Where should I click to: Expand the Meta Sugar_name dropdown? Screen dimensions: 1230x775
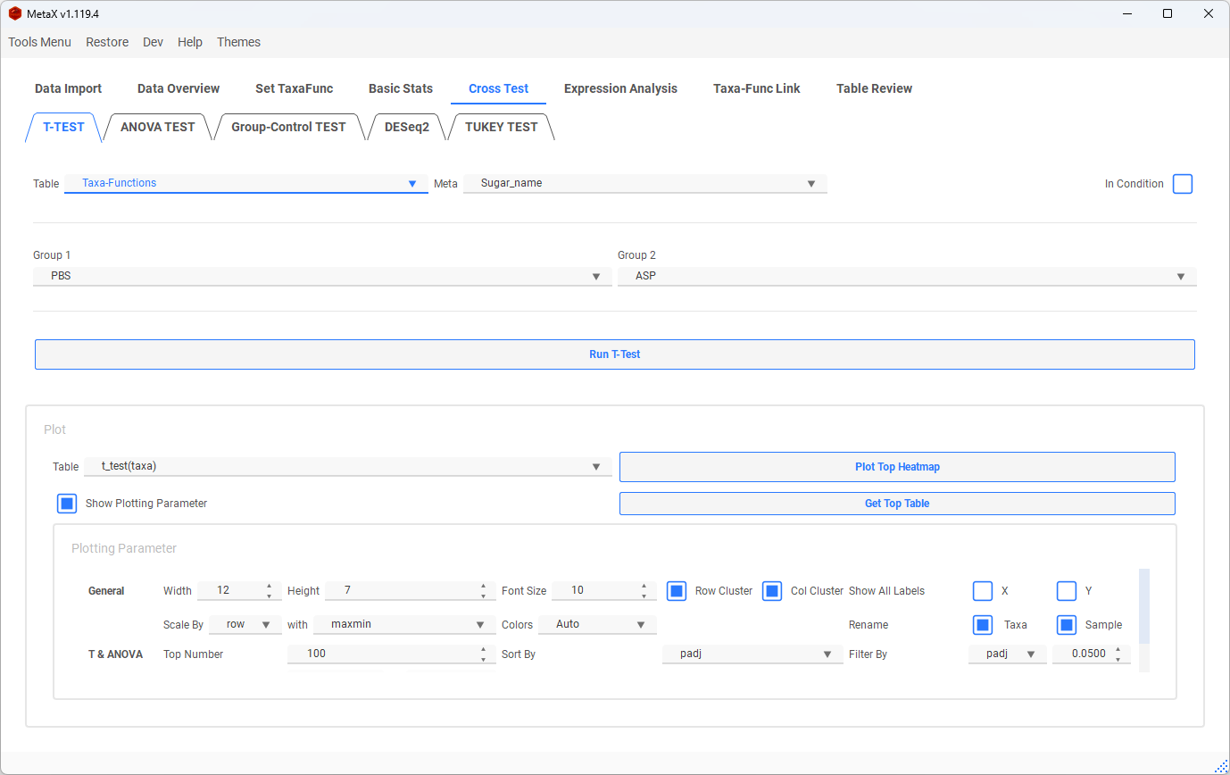pyautogui.click(x=644, y=183)
